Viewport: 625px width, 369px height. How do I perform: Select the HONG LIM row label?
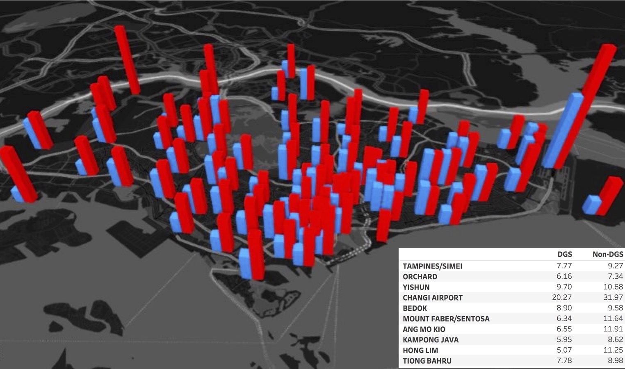click(x=420, y=351)
